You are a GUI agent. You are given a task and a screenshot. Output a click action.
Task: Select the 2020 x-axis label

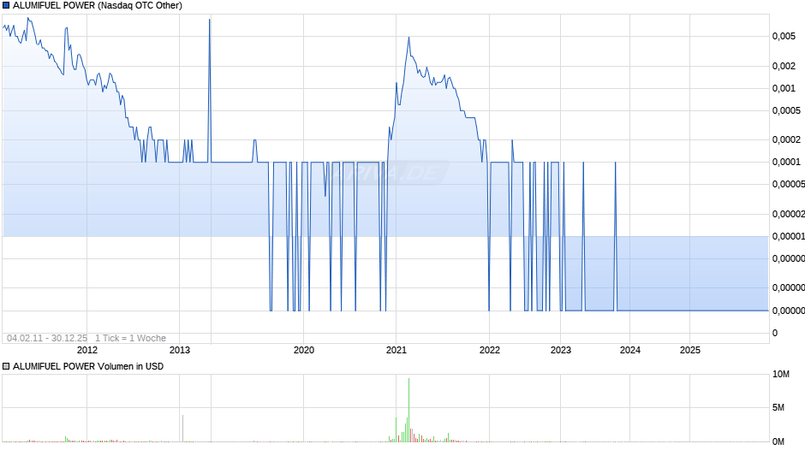[303, 350]
